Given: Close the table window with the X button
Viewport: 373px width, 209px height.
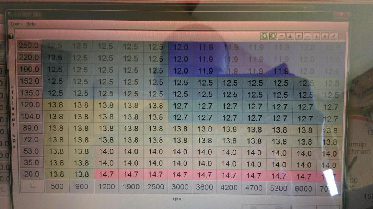Looking at the screenshot, I should (342, 15).
